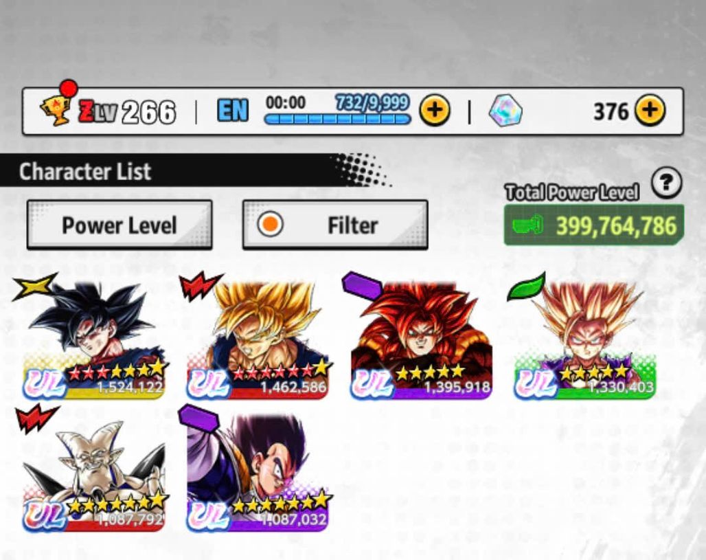
Task: Open the Total Power Level help question mark
Action: click(666, 183)
